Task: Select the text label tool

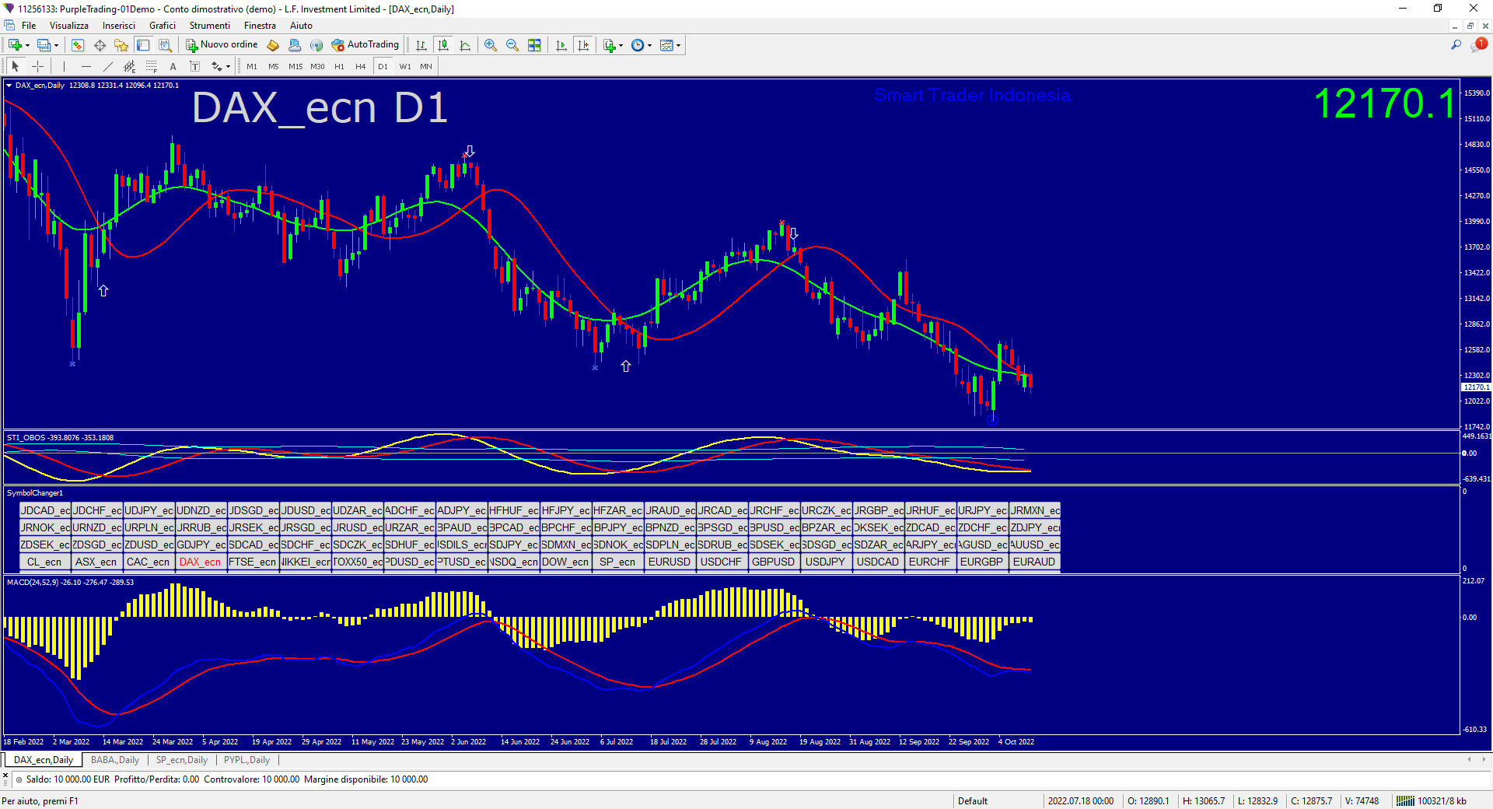Action: pos(194,66)
